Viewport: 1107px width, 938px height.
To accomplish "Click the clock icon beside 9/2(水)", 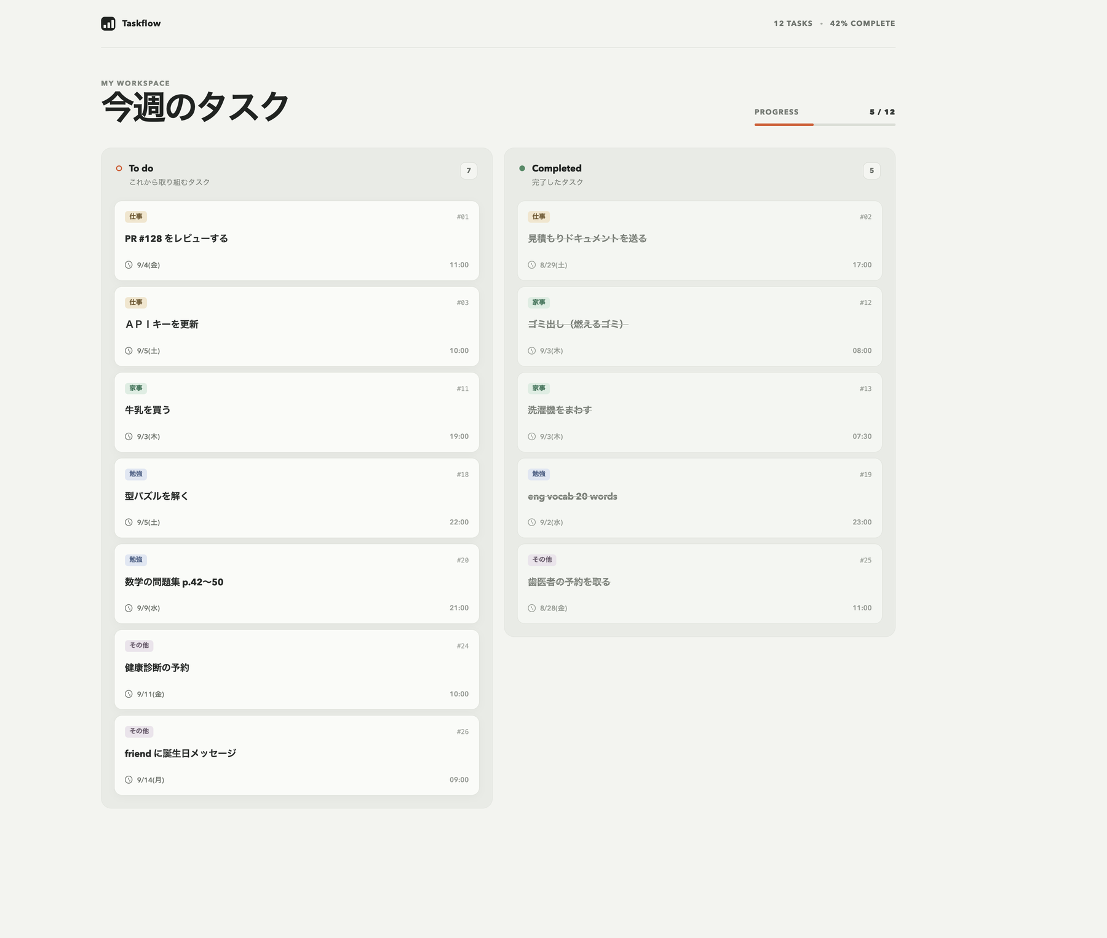I will click(x=531, y=522).
